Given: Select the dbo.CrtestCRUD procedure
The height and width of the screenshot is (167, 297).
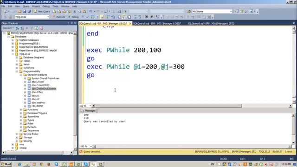Looking at the screenshot, I should click(x=40, y=85).
